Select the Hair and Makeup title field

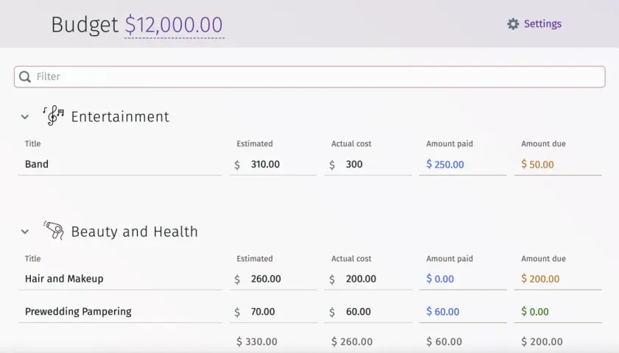click(x=120, y=279)
